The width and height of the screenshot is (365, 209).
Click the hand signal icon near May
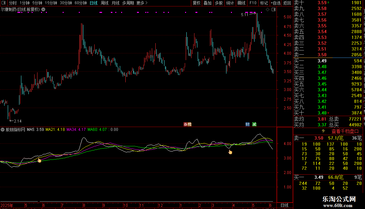pyautogui.click(x=39, y=160)
